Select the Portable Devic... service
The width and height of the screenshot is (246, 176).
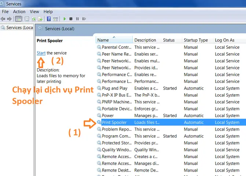tap(171, 109)
